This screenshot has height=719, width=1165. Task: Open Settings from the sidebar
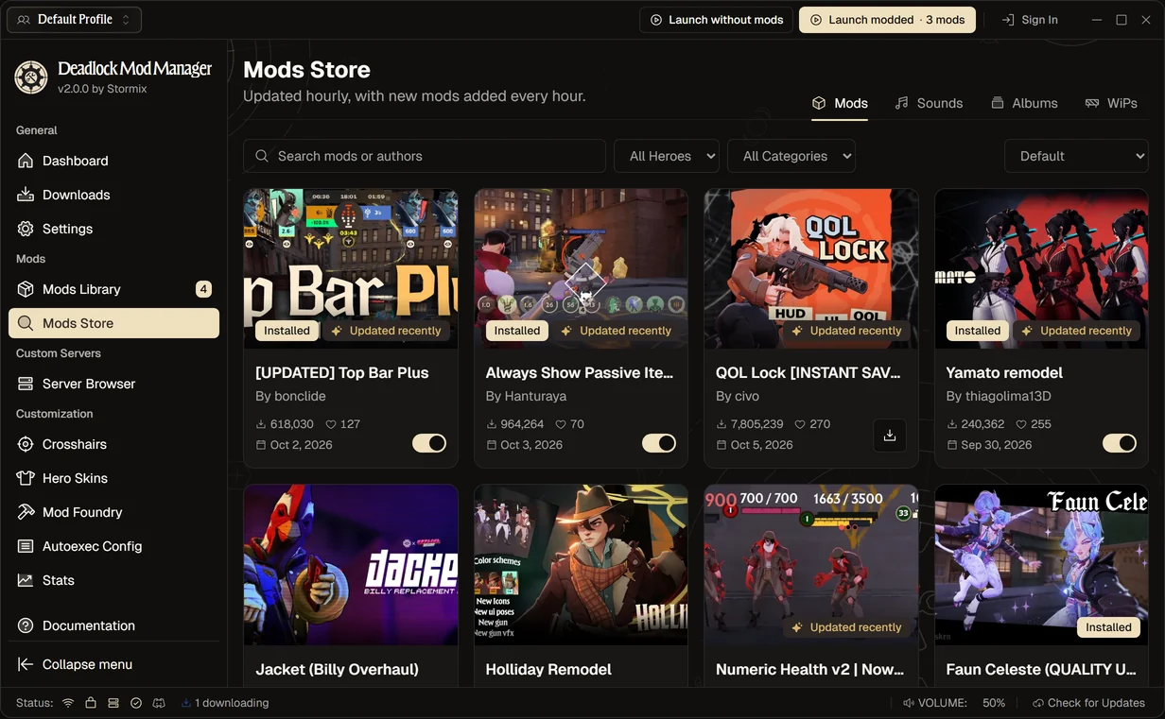(x=113, y=229)
